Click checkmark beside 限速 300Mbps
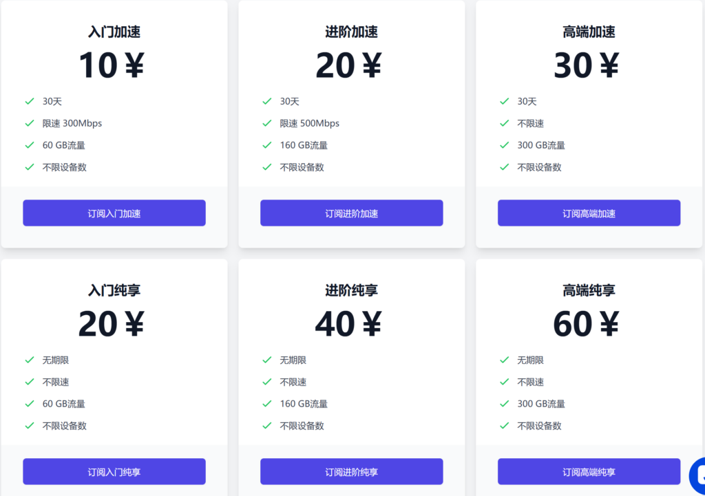705x496 pixels. pos(30,123)
